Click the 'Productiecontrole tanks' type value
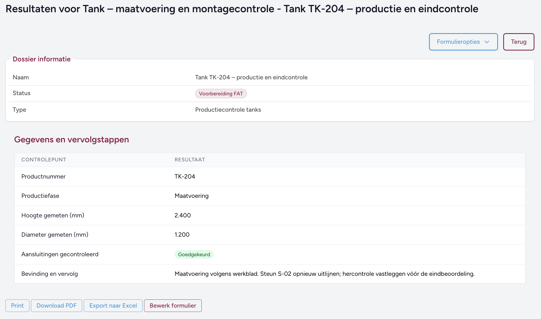The image size is (541, 319). point(228,110)
